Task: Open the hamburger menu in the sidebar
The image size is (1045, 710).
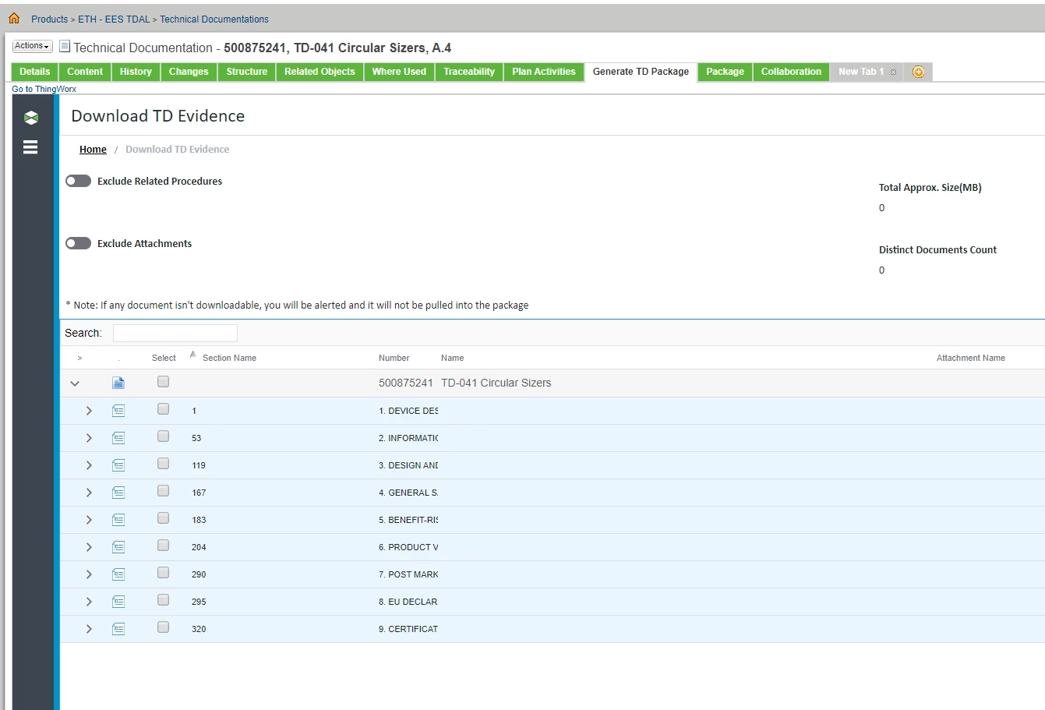Action: pyautogui.click(x=30, y=147)
